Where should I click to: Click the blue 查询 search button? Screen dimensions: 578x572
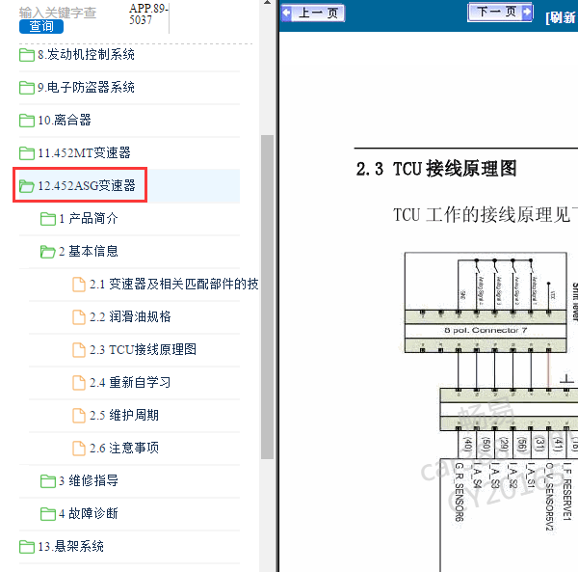click(41, 27)
